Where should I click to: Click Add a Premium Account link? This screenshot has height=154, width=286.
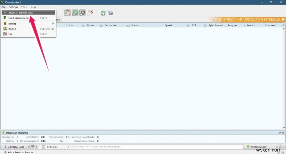click(x=20, y=152)
